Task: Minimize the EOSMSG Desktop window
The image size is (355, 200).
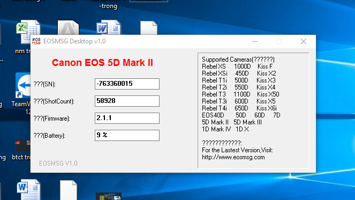Action: pyautogui.click(x=255, y=41)
